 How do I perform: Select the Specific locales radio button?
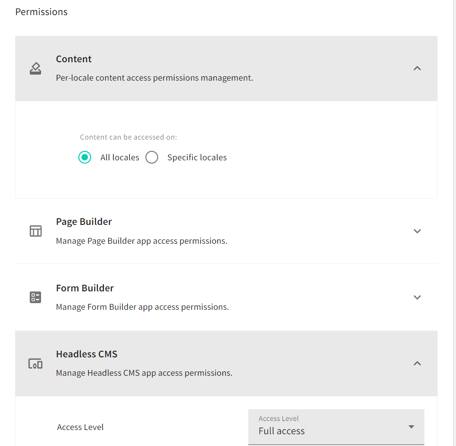(152, 157)
